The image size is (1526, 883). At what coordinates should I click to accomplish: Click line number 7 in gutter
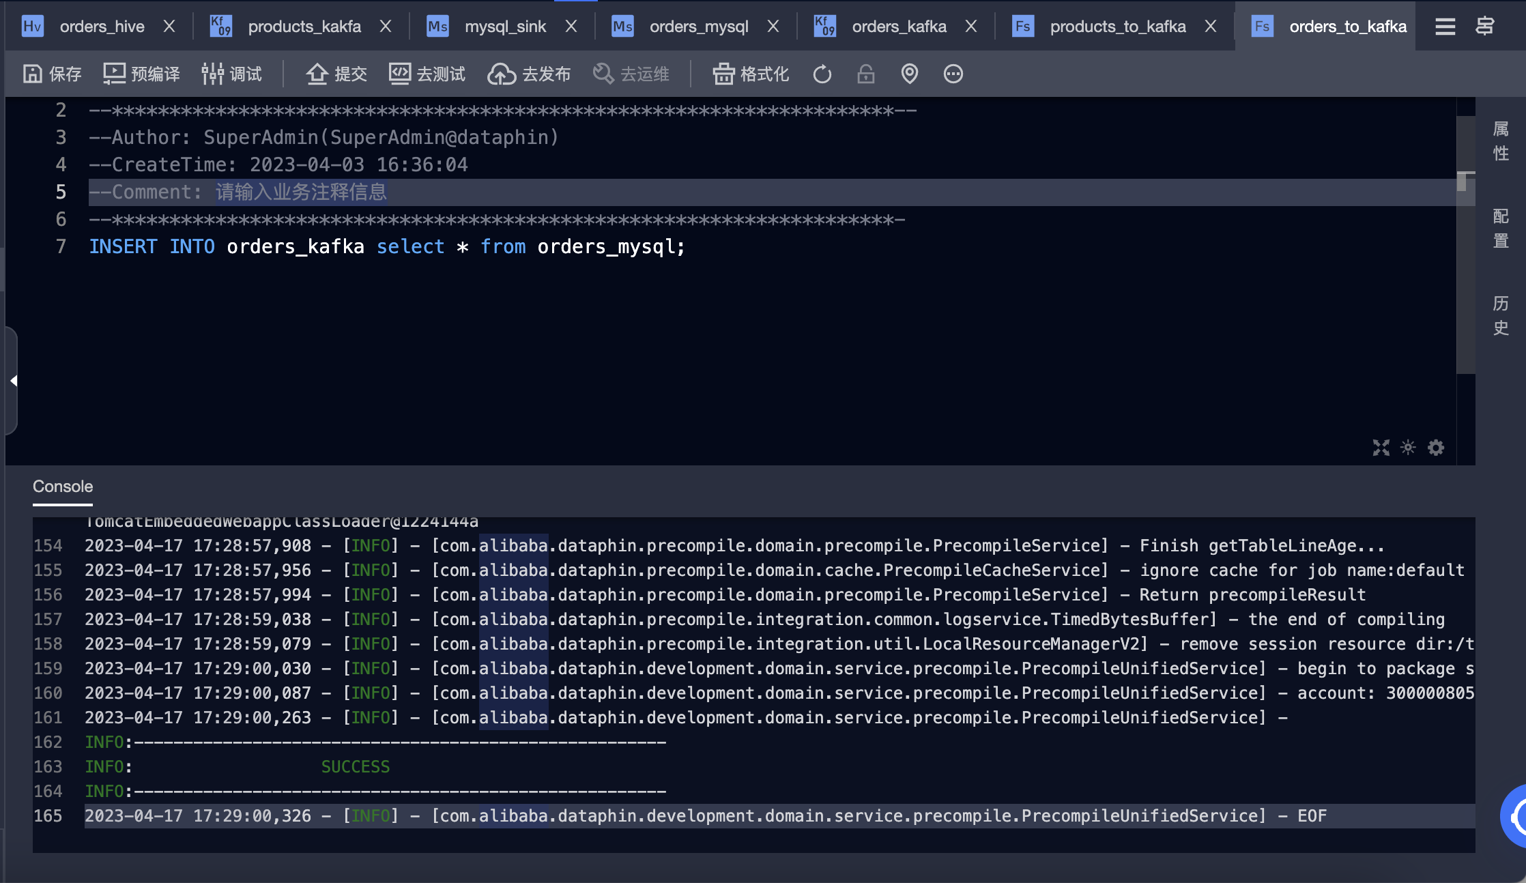pos(61,246)
